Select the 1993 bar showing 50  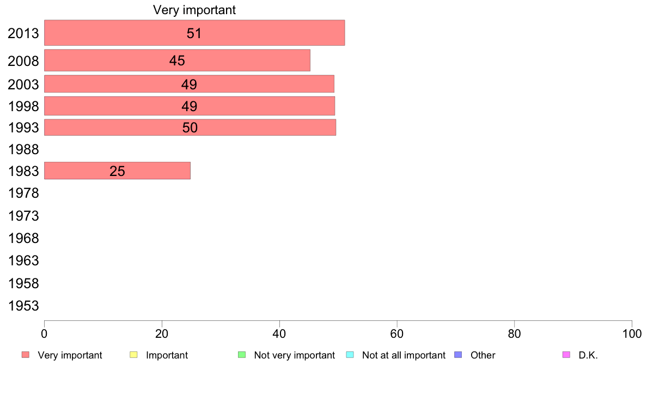click(190, 127)
